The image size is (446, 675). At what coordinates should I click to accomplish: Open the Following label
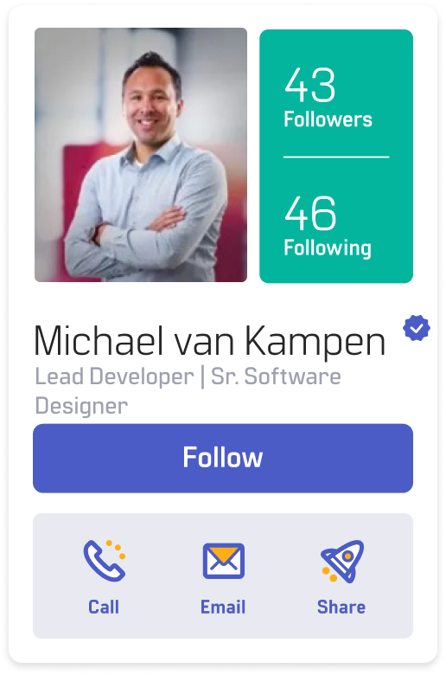coord(328,248)
